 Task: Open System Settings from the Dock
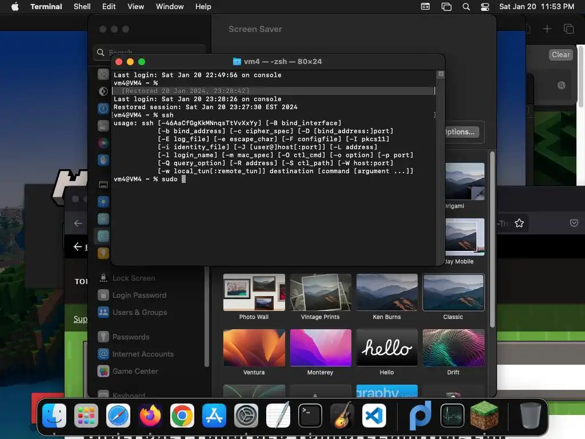(x=246, y=416)
